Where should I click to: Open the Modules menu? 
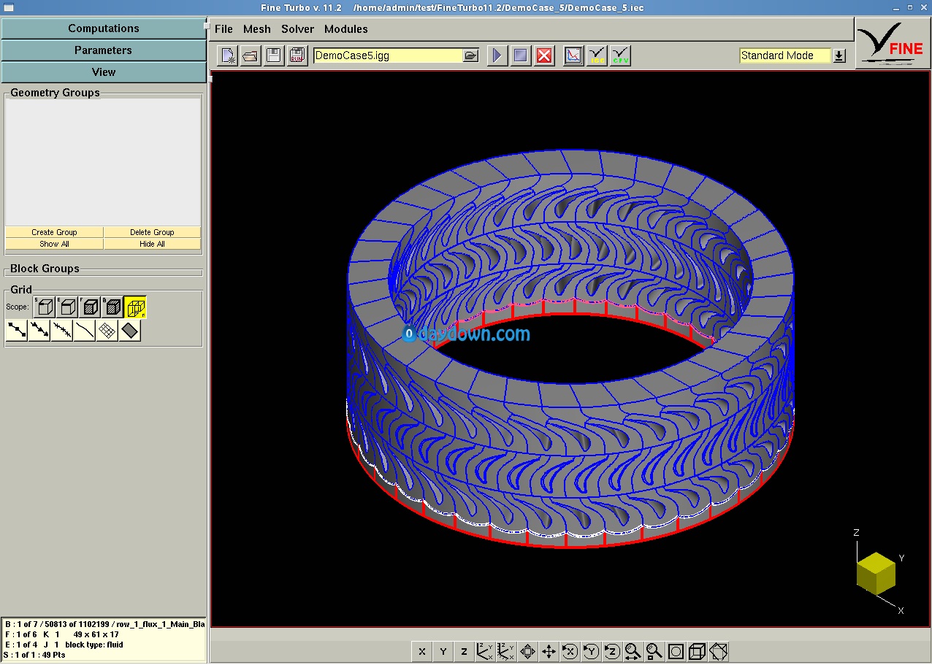point(346,29)
